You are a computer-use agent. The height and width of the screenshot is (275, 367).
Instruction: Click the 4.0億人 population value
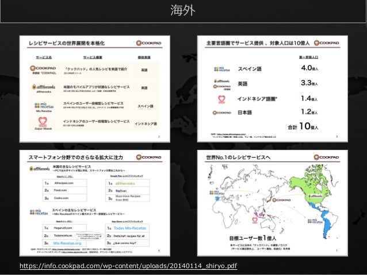[x=309, y=68]
